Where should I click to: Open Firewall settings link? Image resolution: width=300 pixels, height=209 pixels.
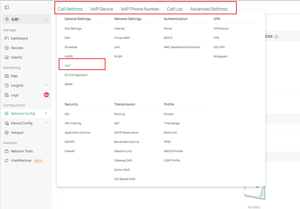(x=69, y=151)
